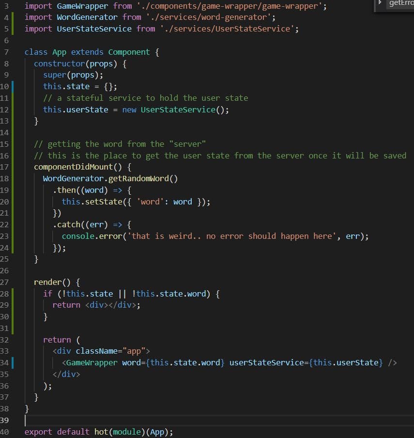This screenshot has height=438, width=414.
Task: Click 'WordGenerator' identifier in line 4 import
Action: [x=87, y=17]
